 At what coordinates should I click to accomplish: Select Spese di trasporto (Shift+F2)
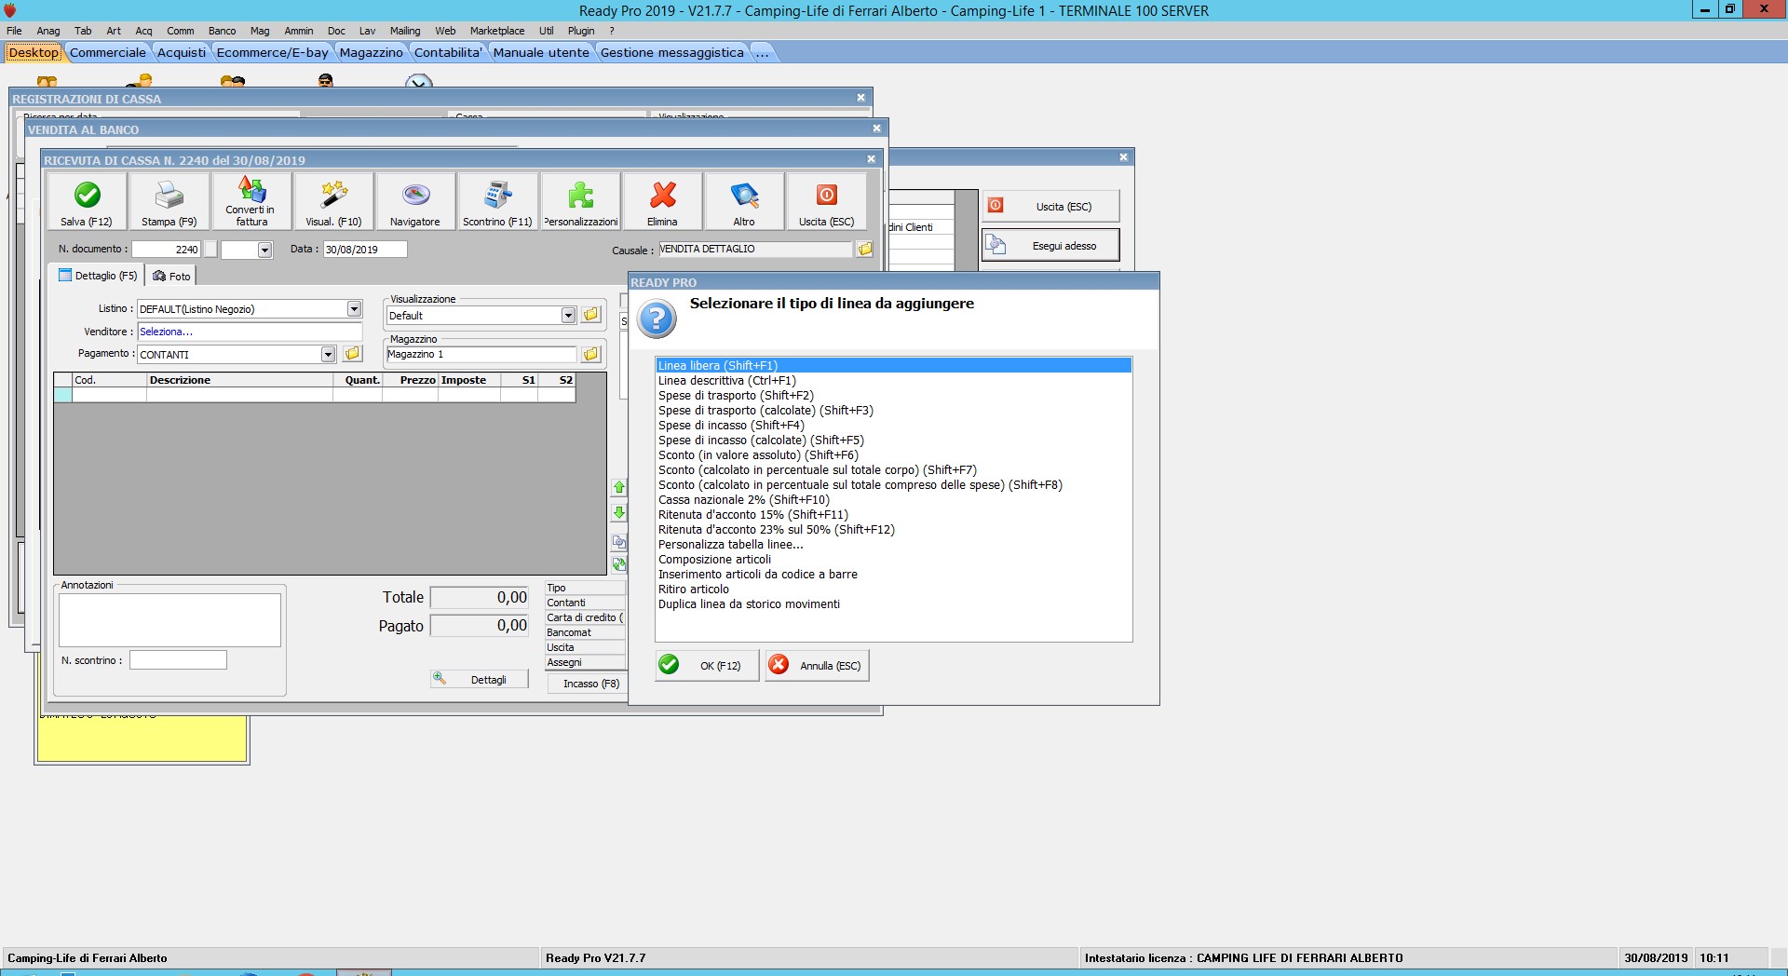[893, 395]
